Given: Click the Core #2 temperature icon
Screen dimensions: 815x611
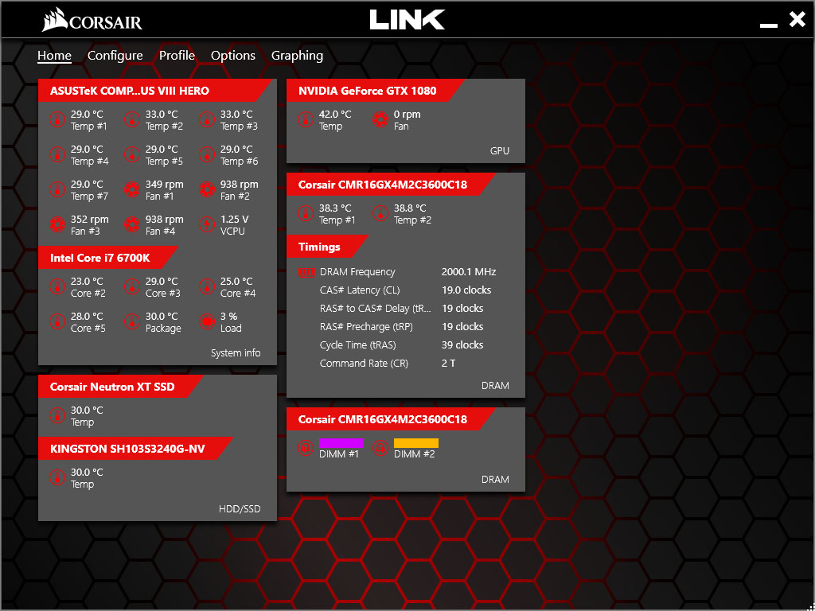Looking at the screenshot, I should click(57, 286).
